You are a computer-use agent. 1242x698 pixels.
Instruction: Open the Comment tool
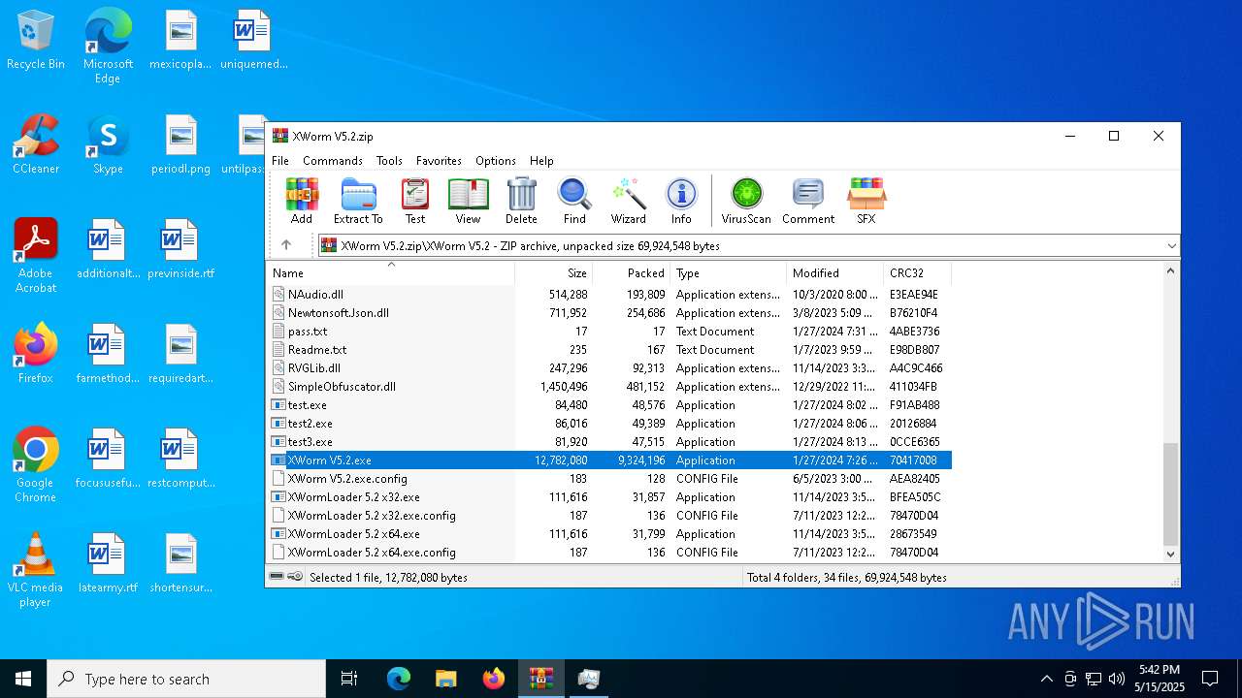coord(808,201)
